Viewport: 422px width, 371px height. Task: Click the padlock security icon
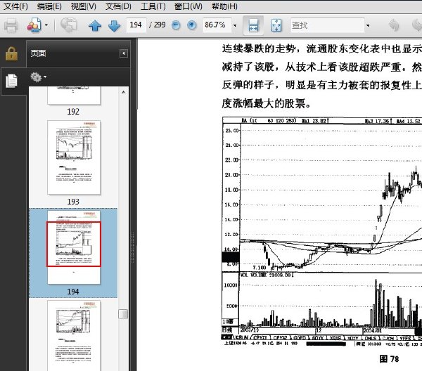click(11, 53)
